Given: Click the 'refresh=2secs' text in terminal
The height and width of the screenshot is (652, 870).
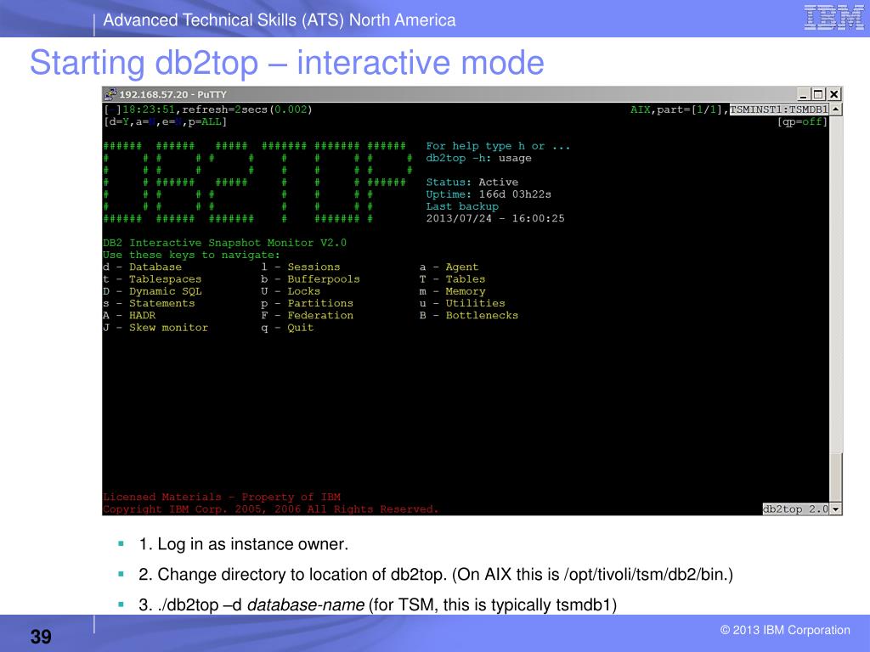Looking at the screenshot, I should 224,110.
